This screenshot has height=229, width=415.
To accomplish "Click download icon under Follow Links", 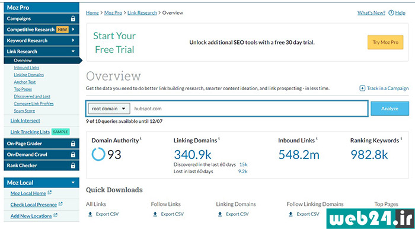I will pyautogui.click(x=155, y=214).
